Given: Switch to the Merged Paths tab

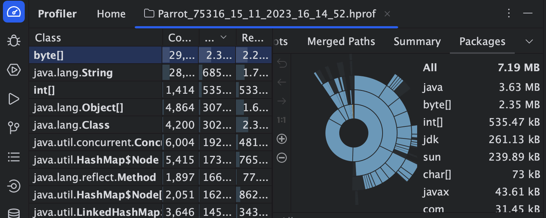Looking at the screenshot, I should click(x=341, y=42).
